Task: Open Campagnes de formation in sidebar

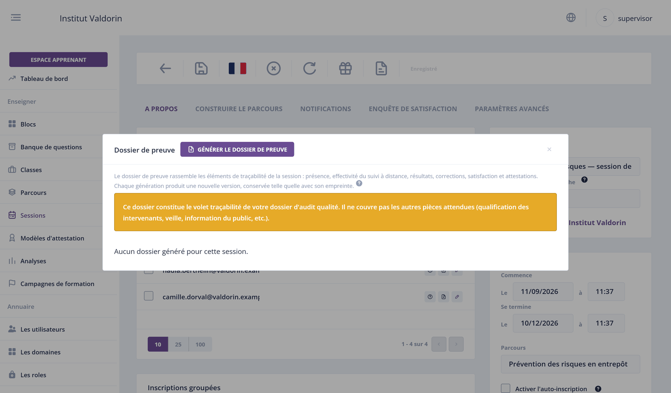Action: [57, 284]
